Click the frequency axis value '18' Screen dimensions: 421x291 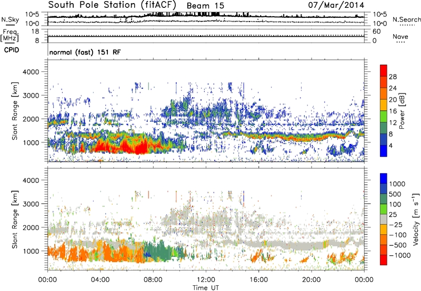click(x=35, y=32)
